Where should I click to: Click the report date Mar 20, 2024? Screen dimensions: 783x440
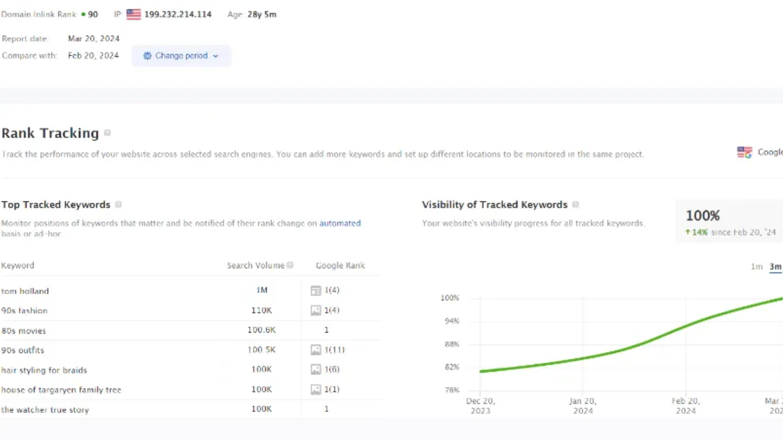[94, 38]
